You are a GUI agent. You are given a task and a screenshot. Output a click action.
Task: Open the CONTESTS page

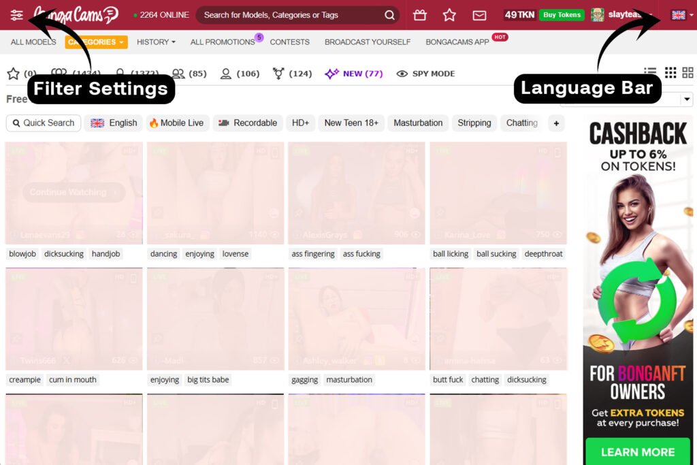(x=290, y=42)
